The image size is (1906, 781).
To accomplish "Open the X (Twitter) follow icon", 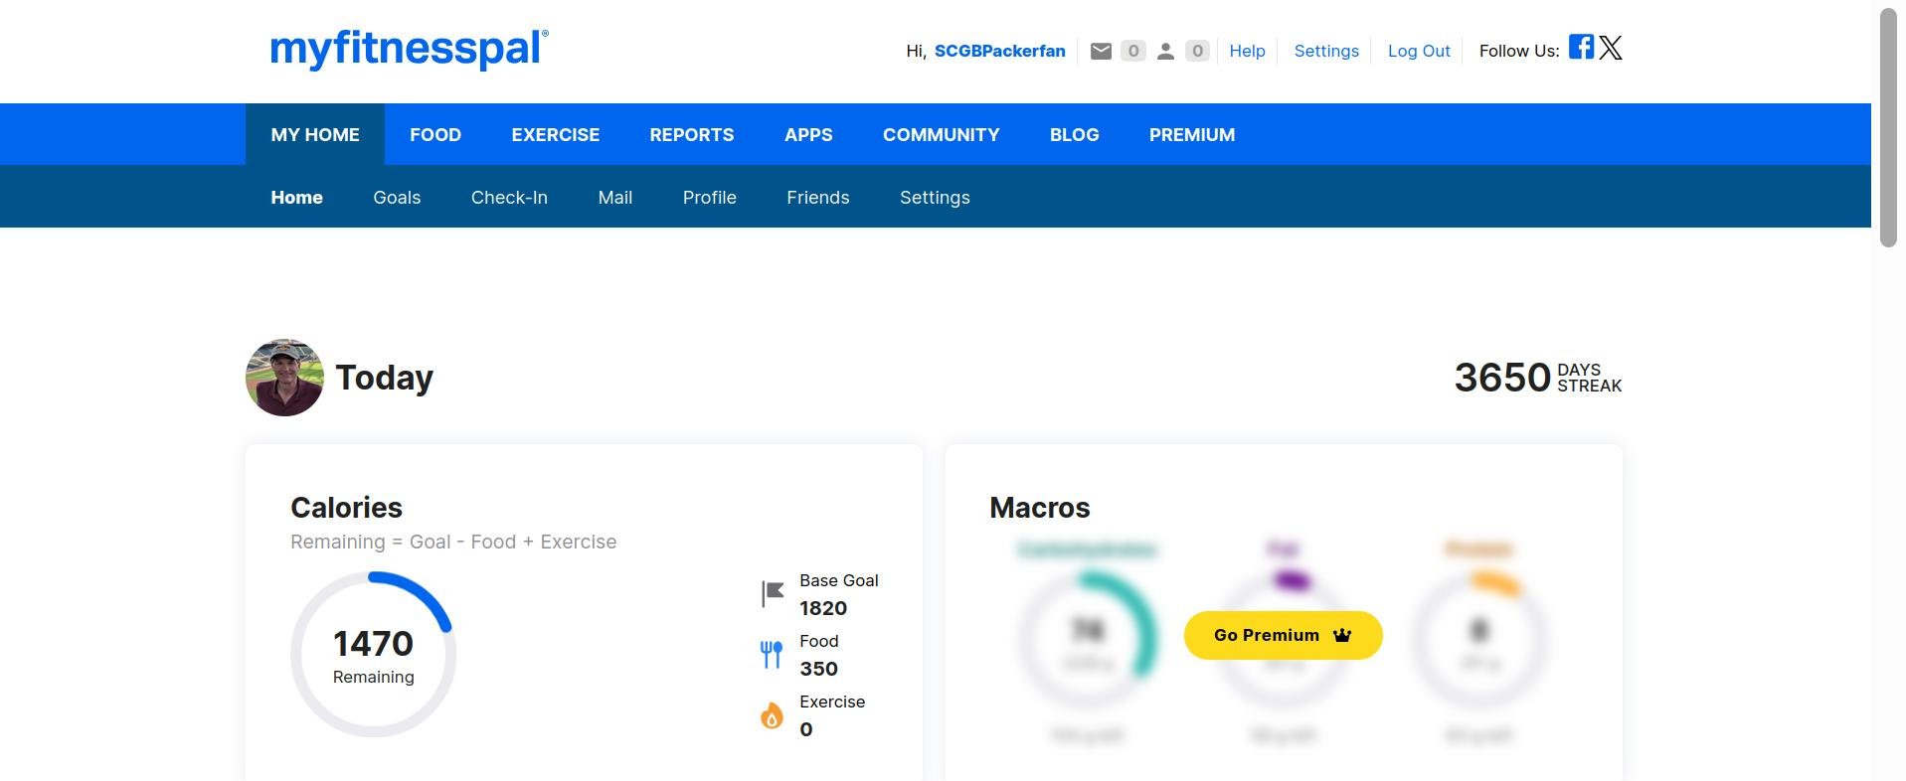I will click(1611, 48).
